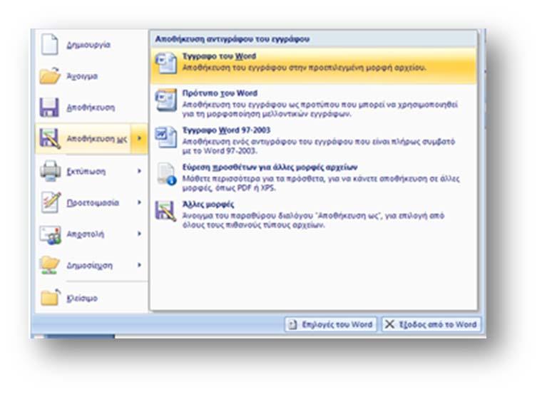542x394 pixels.
Task: Expand the Δημοσίευση submenu arrow
Action: [x=139, y=265]
